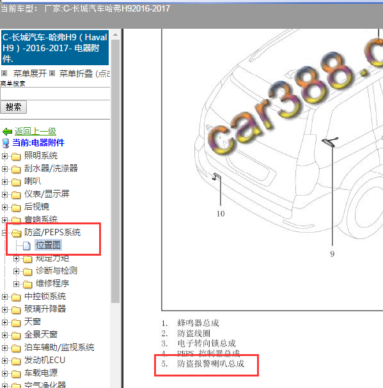The image size is (383, 388).
Task: Select the 刮水器/洗涤器 tree label
Action: (x=51, y=168)
